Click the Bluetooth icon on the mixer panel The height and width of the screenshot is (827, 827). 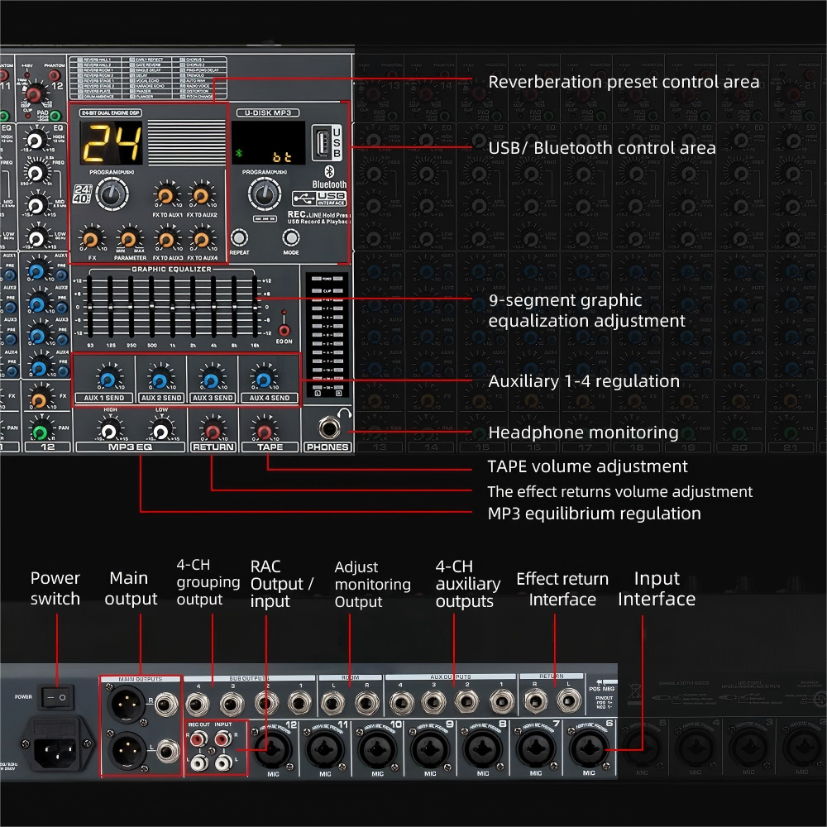pyautogui.click(x=329, y=173)
